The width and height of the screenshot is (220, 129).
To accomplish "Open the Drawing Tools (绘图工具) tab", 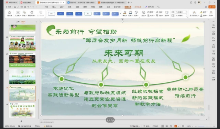I will click(x=128, y=7).
